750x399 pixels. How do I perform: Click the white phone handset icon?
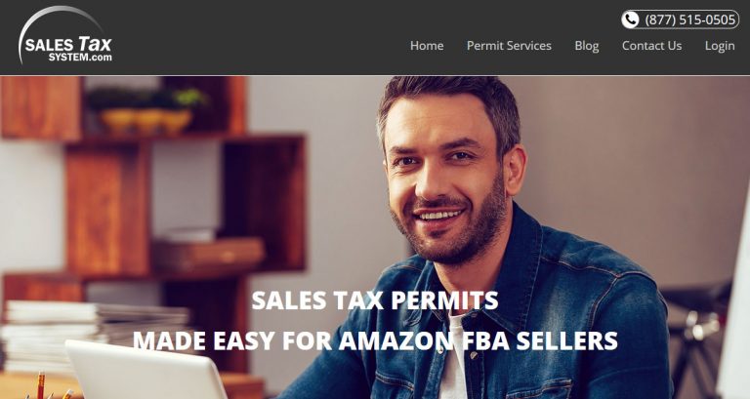click(x=631, y=20)
